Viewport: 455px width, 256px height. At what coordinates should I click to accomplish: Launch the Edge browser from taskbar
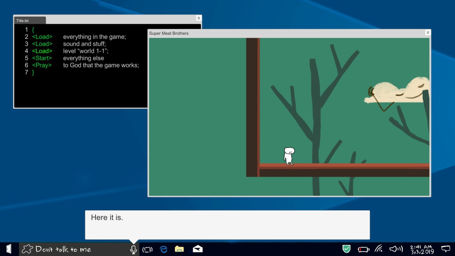(164, 249)
